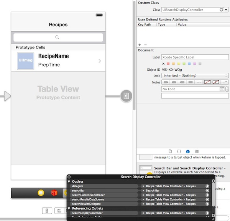Open the Lock dropdown menu
Viewport: 230px width, 221px height.
click(195, 76)
